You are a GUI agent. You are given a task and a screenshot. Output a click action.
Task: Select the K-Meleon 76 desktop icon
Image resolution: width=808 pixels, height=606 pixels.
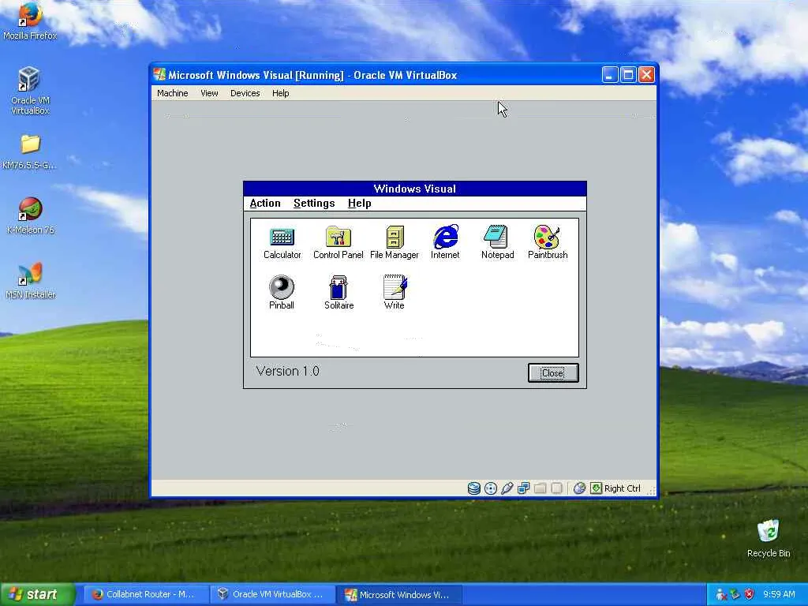(x=31, y=216)
